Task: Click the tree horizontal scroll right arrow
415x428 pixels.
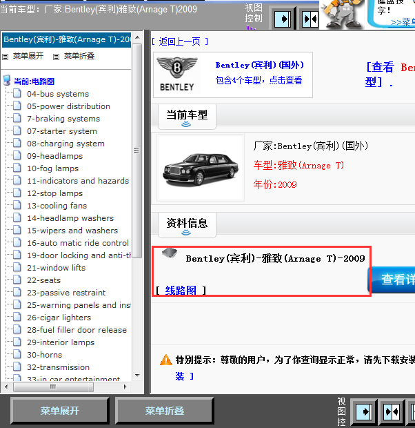Action: pyautogui.click(x=125, y=387)
